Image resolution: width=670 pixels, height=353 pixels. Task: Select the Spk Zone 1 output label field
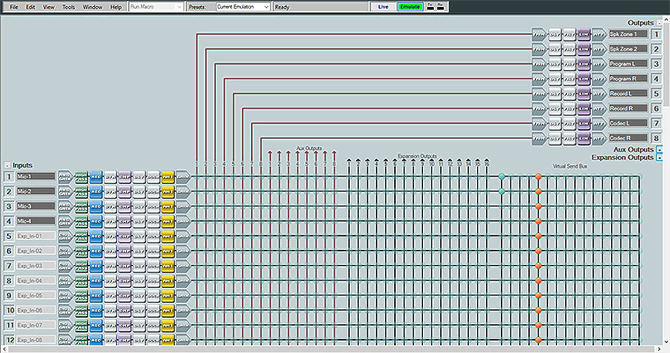point(628,34)
